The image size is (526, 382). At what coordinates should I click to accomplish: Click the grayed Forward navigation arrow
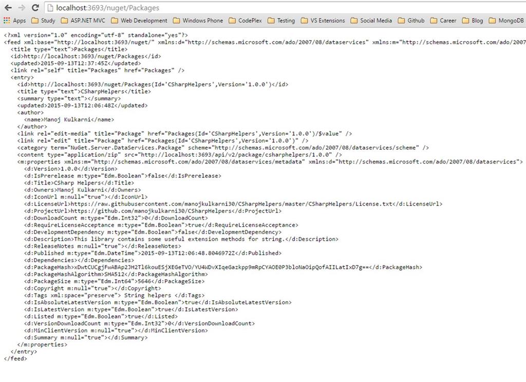[x=21, y=8]
